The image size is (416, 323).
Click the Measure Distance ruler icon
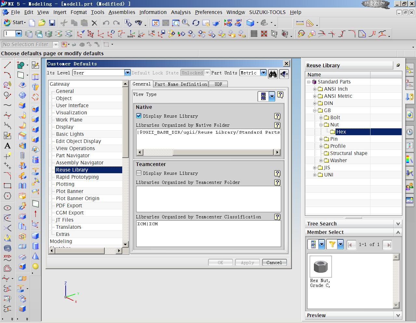point(300,23)
